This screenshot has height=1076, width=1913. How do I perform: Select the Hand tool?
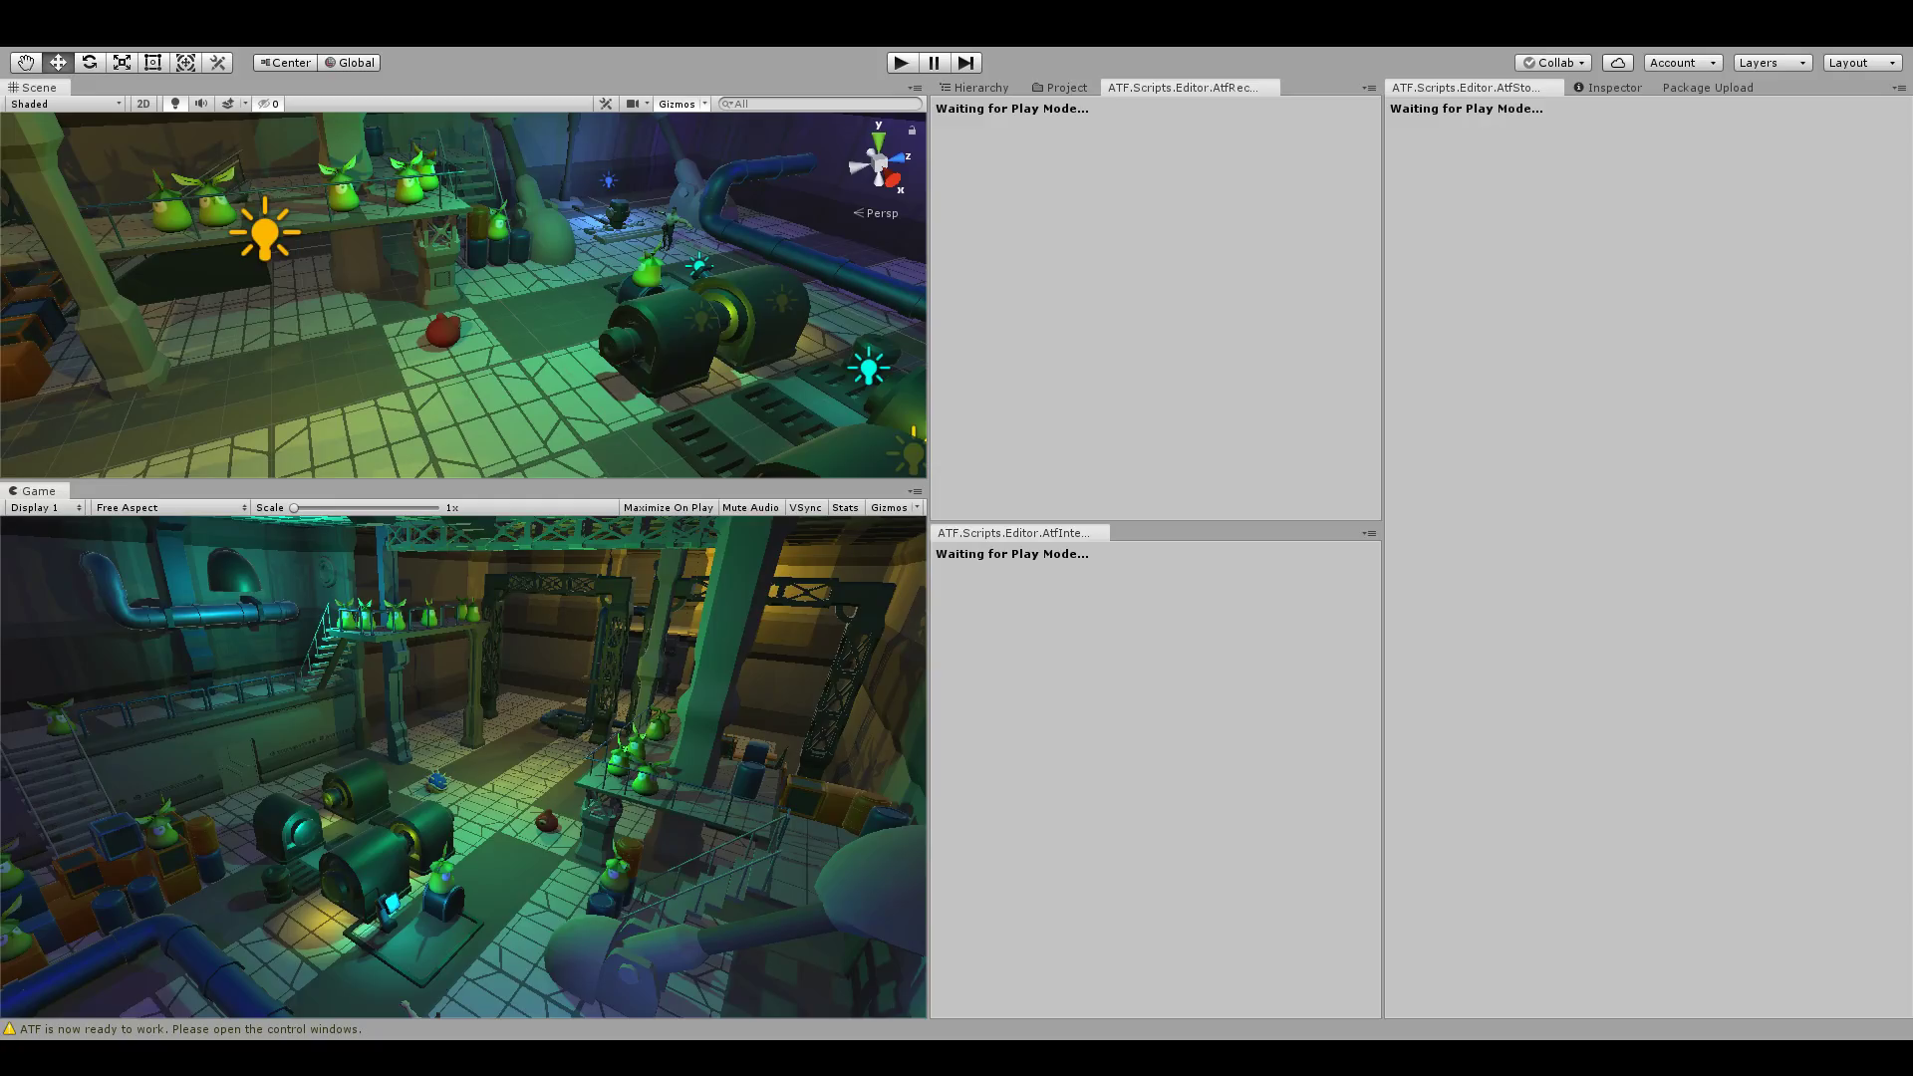(x=26, y=63)
